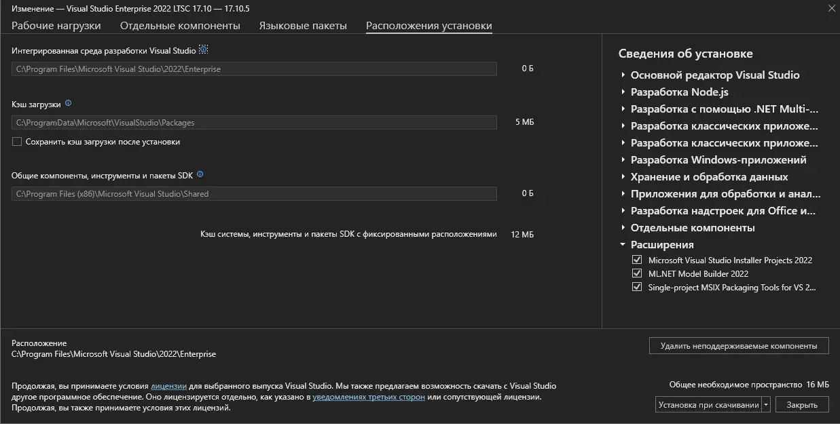Open the лицензии link
The height and width of the screenshot is (424, 840).
(x=168, y=386)
